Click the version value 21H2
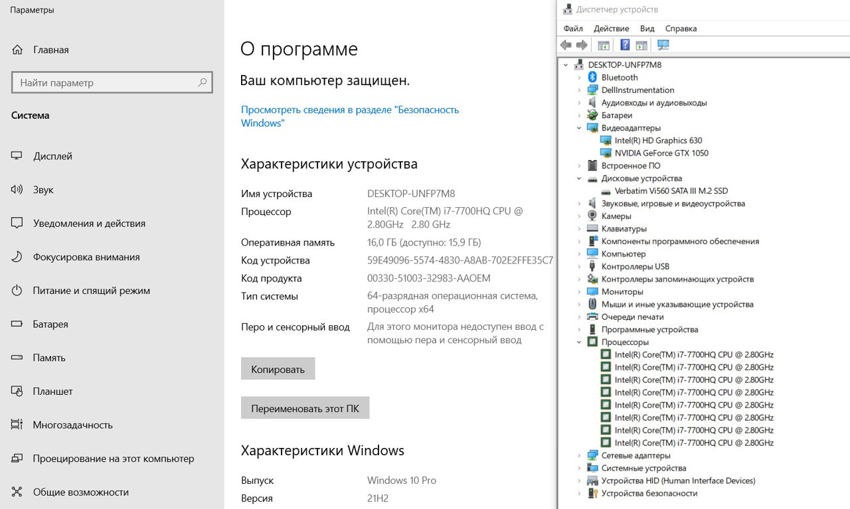 [379, 498]
